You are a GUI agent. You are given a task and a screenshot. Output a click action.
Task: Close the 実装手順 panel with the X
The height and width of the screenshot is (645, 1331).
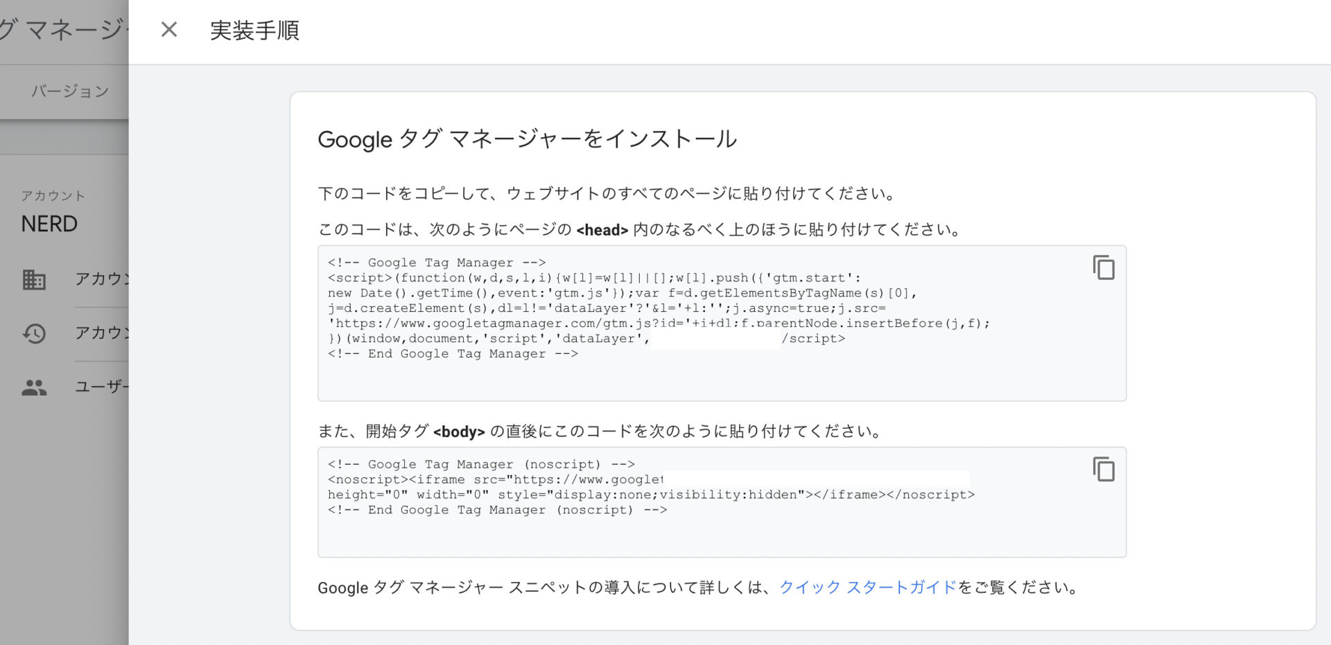[169, 30]
